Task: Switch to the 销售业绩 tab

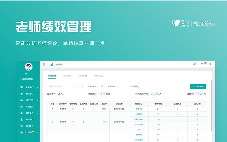Action: [98, 76]
